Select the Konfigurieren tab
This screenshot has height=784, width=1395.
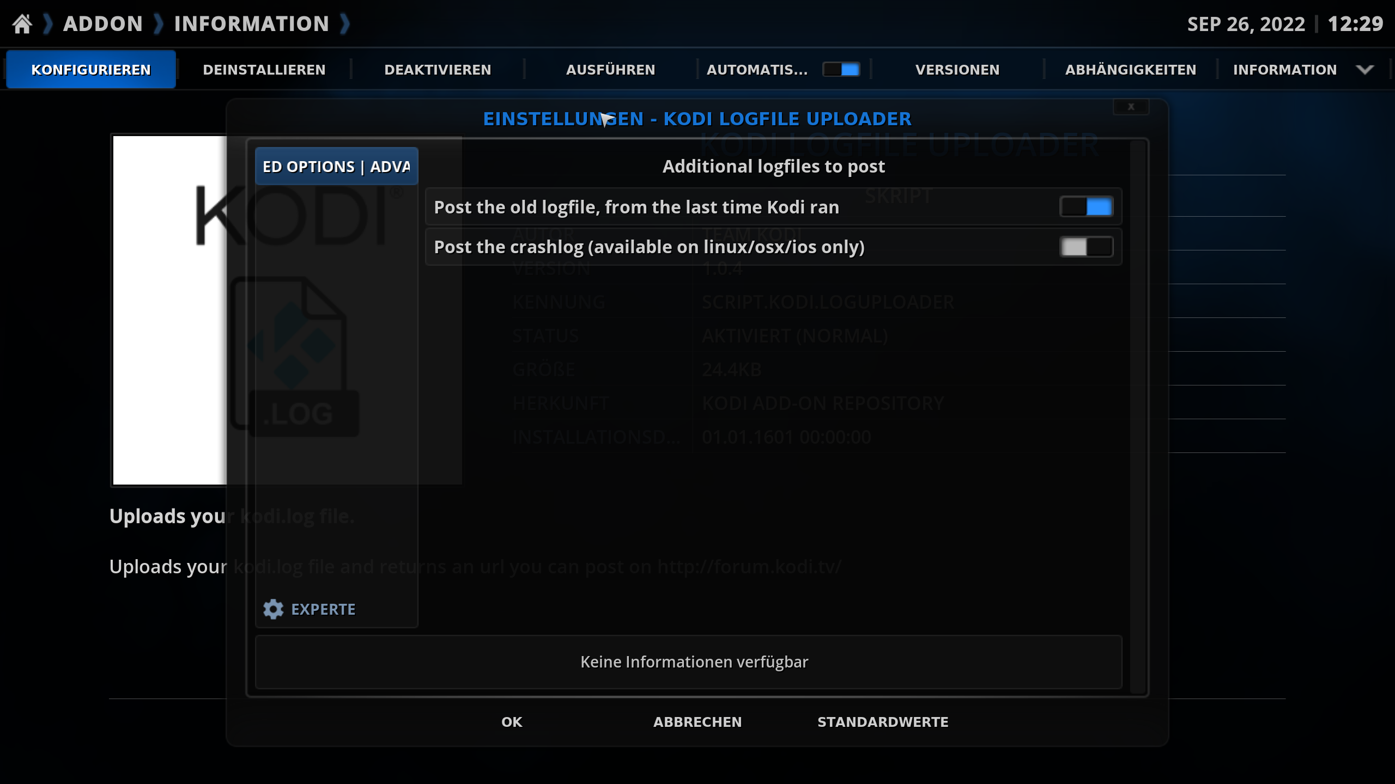pyautogui.click(x=91, y=70)
